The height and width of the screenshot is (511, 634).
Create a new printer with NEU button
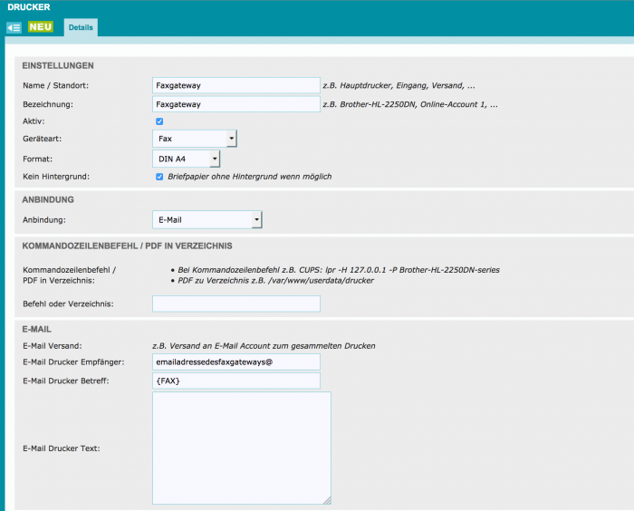(41, 26)
